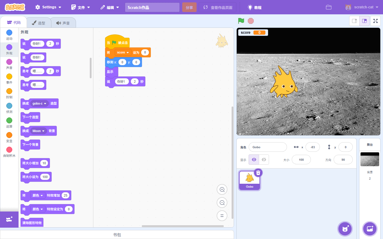Viewport: 383px width, 239px height.
Task: Zoom in on the code workspace
Action: click(x=222, y=189)
